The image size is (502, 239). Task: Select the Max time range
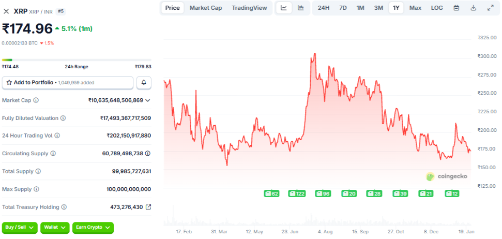click(x=415, y=8)
